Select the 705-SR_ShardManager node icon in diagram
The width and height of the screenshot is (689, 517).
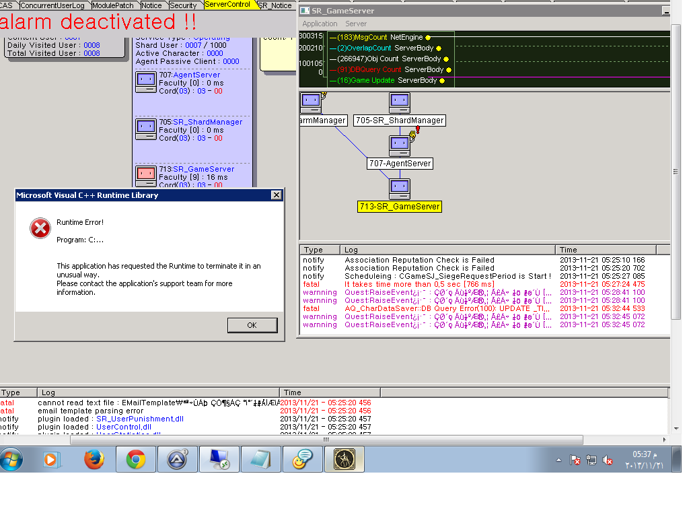point(400,103)
